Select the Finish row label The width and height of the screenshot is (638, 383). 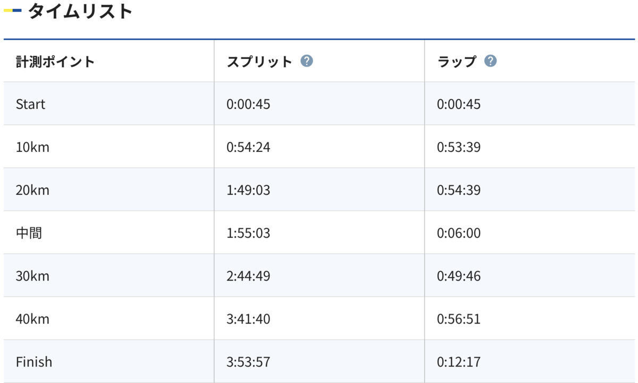pyautogui.click(x=34, y=362)
